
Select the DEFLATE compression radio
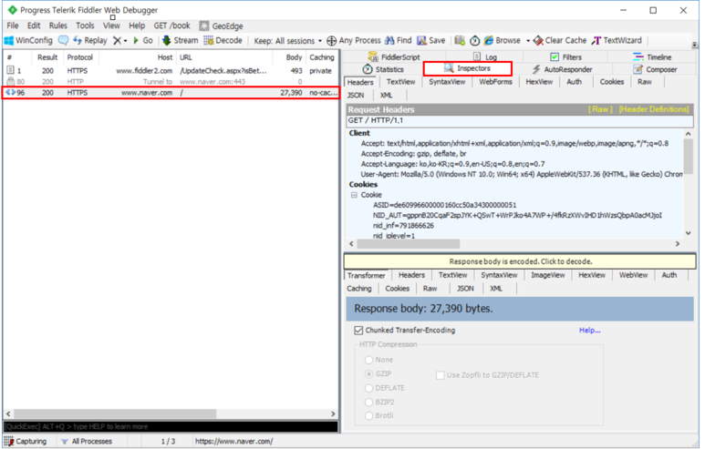[369, 388]
